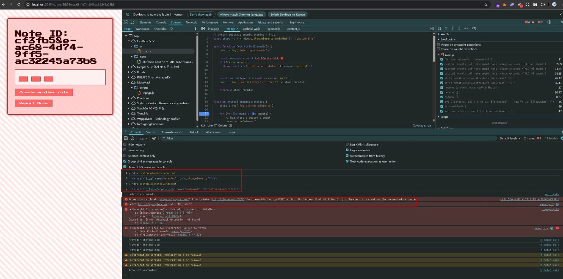
Task: Enable the Preserve log checkbox
Action: 125,150
